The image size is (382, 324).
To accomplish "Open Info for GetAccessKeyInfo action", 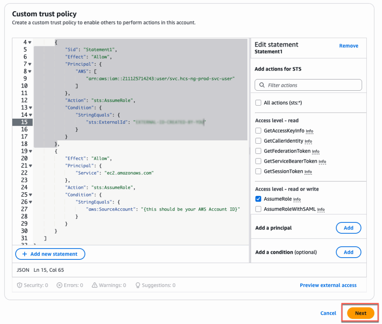I will click(x=309, y=131).
